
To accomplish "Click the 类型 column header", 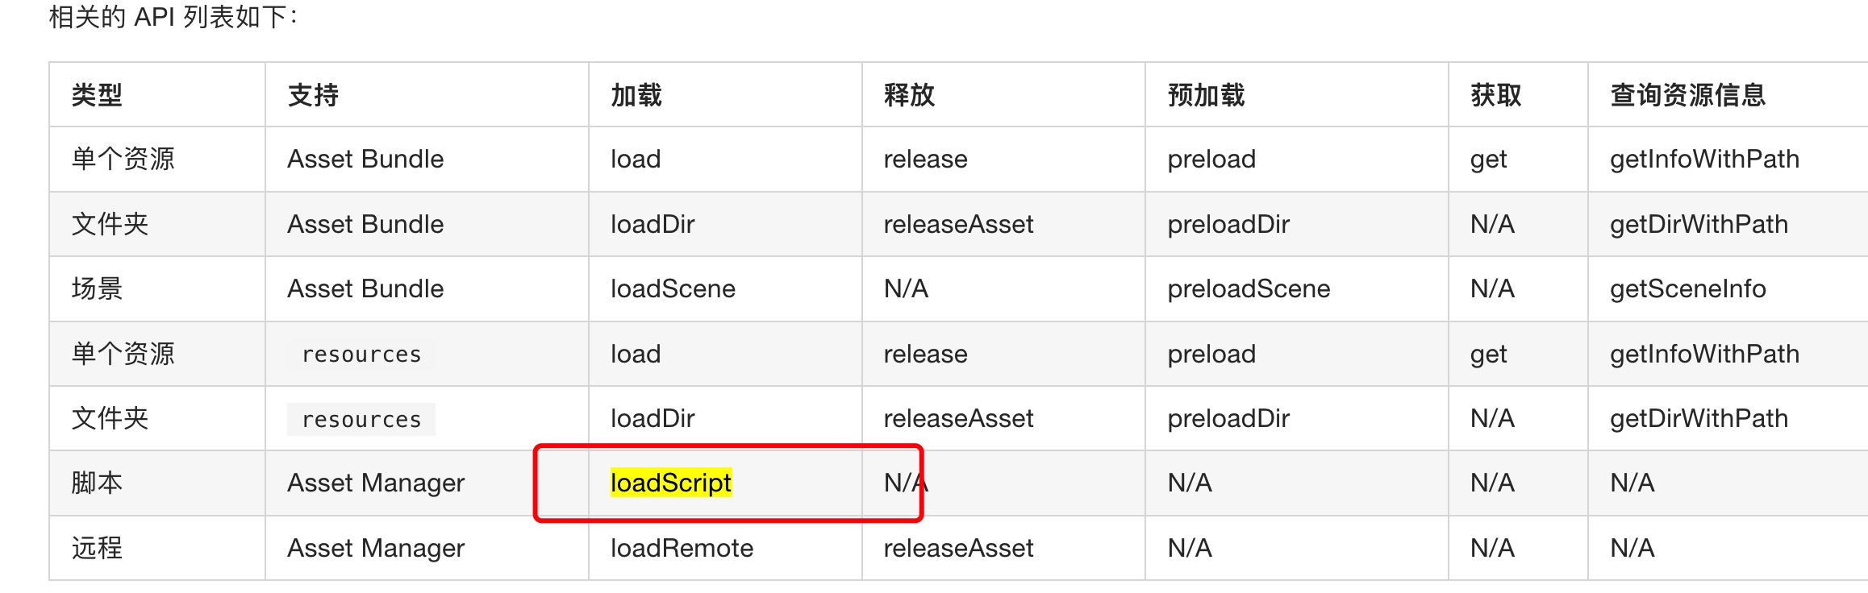I will point(97,95).
